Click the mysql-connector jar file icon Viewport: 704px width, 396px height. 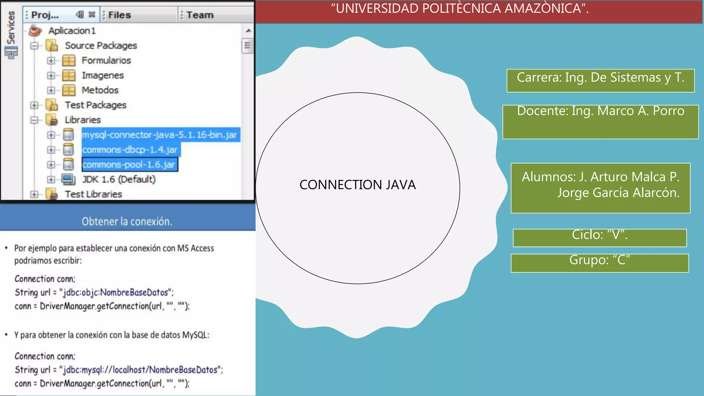69,135
